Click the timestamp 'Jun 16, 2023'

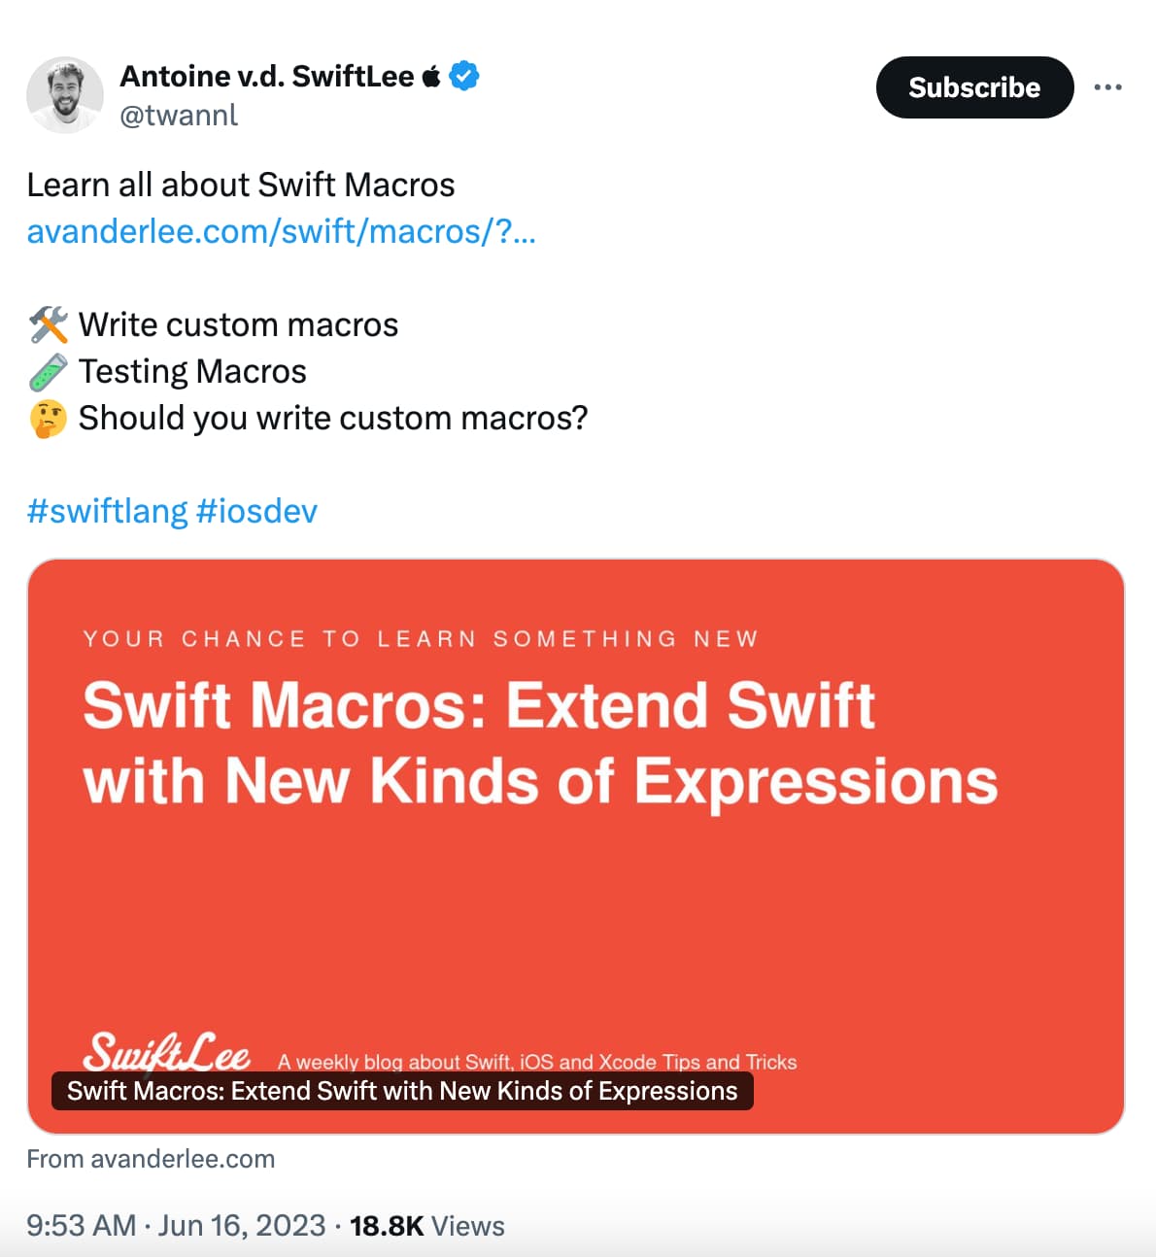point(243,1225)
